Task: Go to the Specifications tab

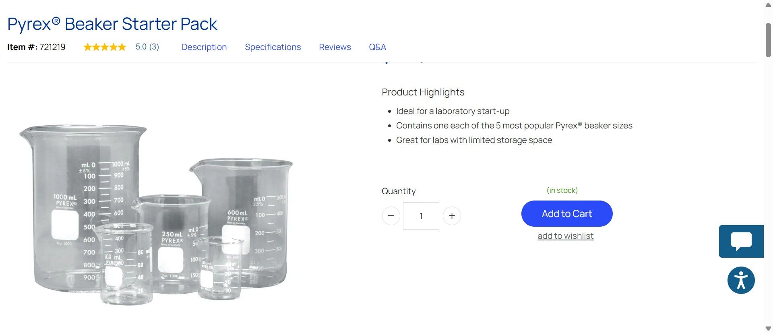Action: (273, 47)
